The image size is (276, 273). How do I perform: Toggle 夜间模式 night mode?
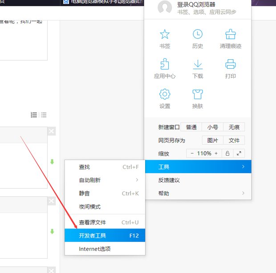click(x=105, y=207)
